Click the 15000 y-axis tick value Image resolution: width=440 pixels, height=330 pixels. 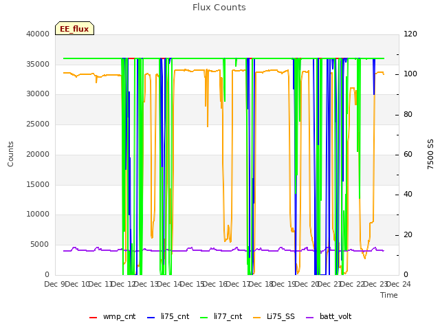(38, 185)
